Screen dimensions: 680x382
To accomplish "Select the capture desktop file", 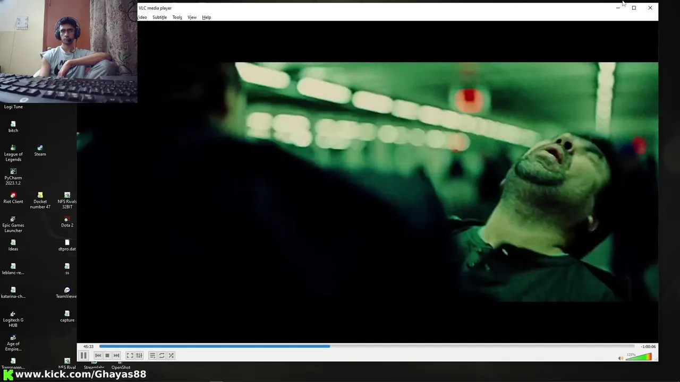I will 67,316.
